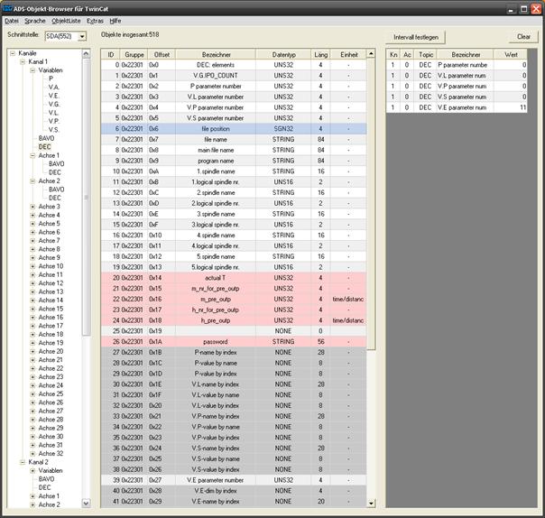Image resolution: width=545 pixels, height=518 pixels.
Task: Click the Intervall festlegen button
Action: [416, 37]
